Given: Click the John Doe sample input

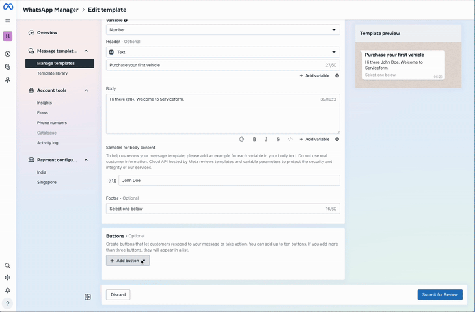Looking at the screenshot, I should 229,180.
